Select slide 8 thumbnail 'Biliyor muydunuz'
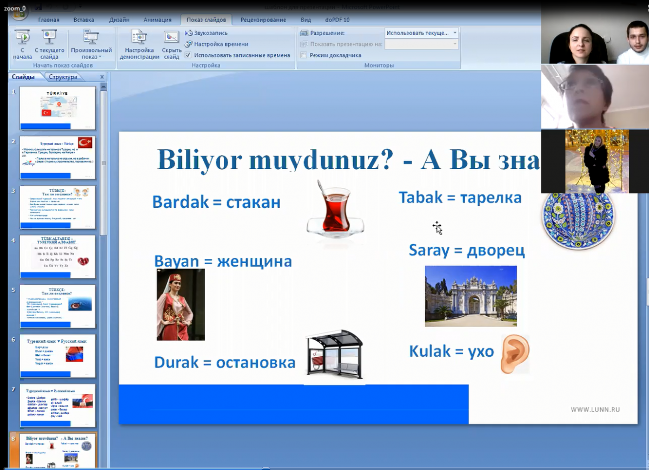This screenshot has height=470, width=649. [x=58, y=451]
